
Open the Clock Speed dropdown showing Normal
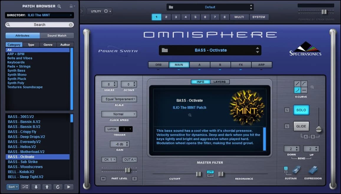click(119, 114)
